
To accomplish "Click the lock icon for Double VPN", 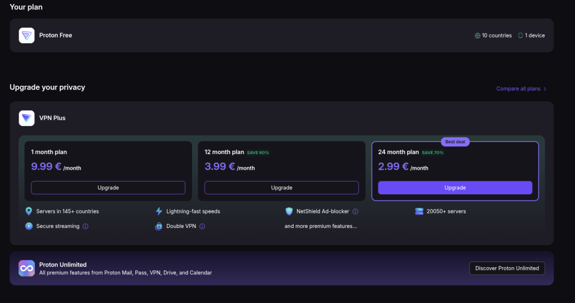I will point(159,226).
